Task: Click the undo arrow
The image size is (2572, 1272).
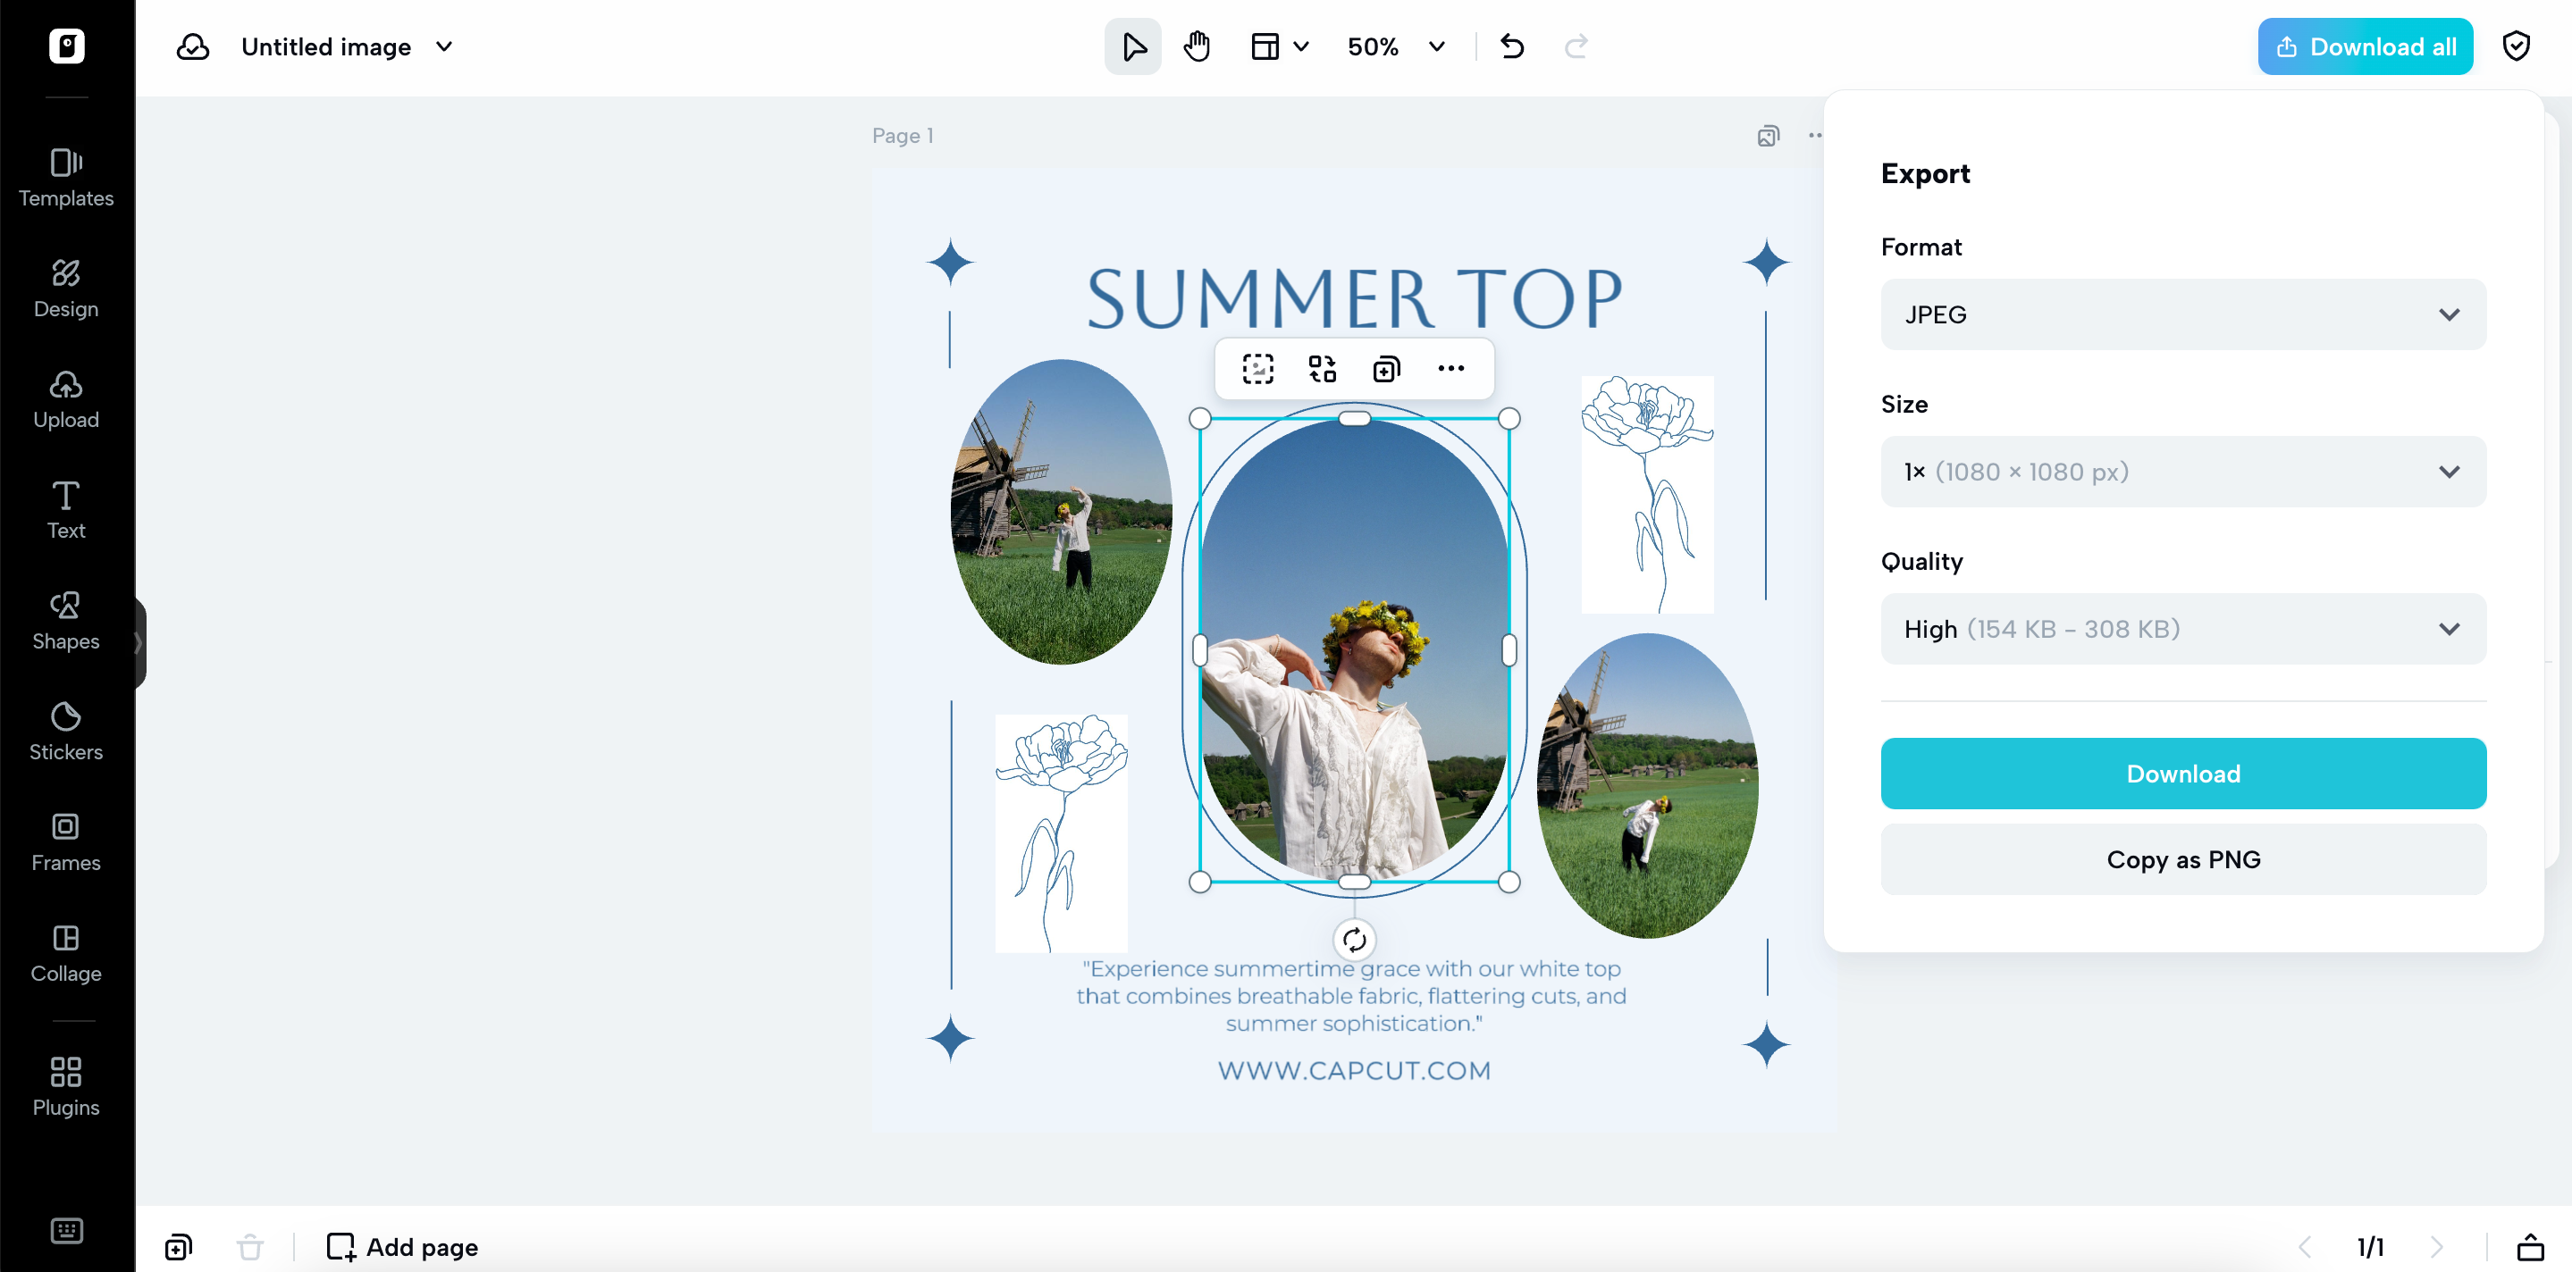Action: 1511,46
